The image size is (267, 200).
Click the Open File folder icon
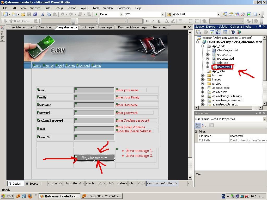(23, 14)
